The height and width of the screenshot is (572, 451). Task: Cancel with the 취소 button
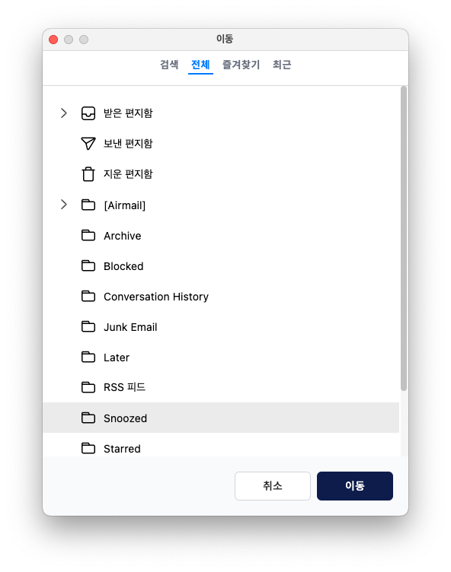[273, 486]
